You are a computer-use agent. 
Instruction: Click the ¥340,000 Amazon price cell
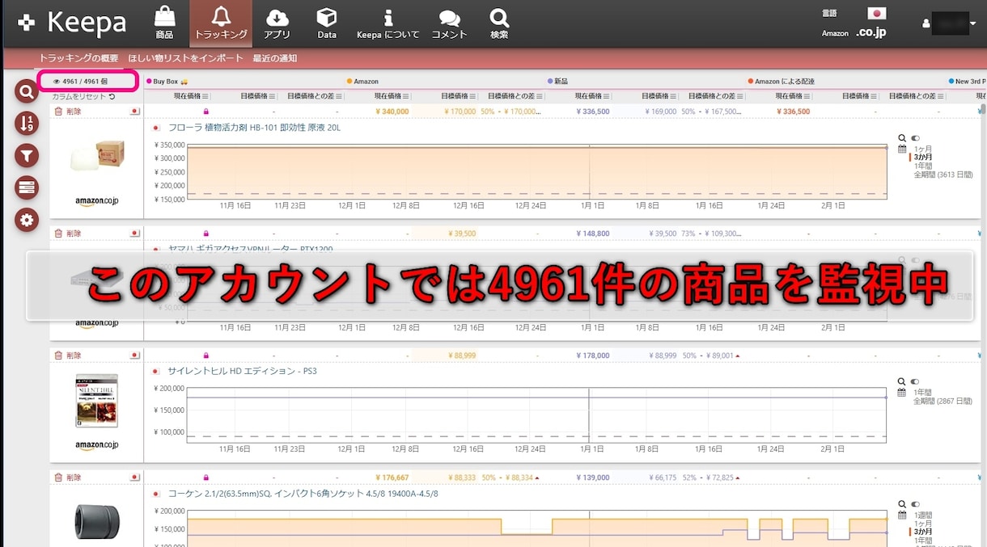pyautogui.click(x=392, y=112)
